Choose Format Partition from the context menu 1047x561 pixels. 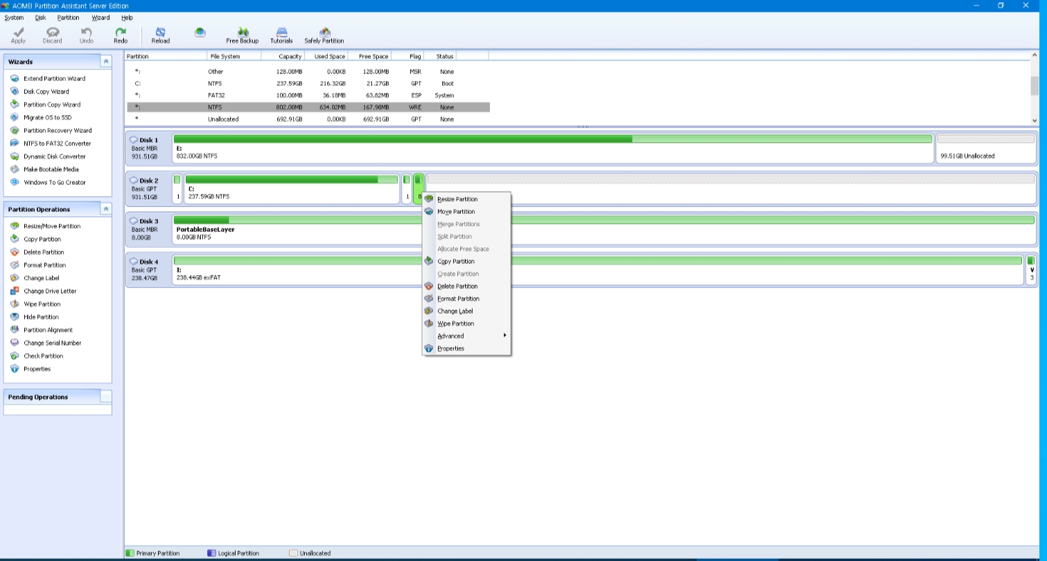point(466,299)
